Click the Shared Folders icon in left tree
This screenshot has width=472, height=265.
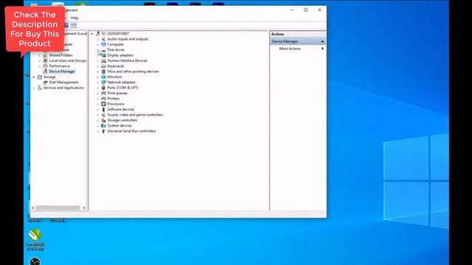coord(46,55)
